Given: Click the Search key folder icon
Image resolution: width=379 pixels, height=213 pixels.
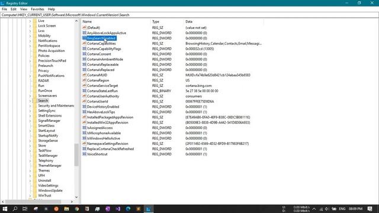Looking at the screenshot, I should (x=35, y=101).
